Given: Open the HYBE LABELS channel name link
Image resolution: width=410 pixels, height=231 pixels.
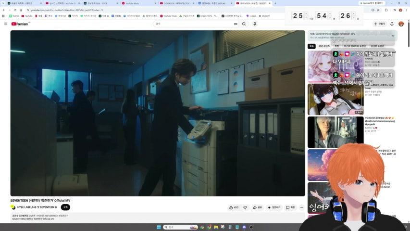Looking at the screenshot, I should coord(25,207).
